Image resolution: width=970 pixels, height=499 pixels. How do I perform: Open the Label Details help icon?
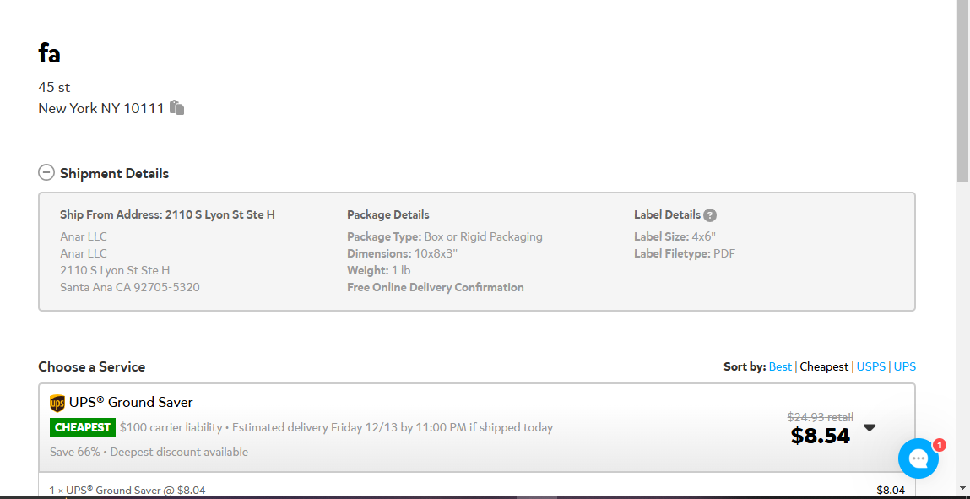coord(710,215)
